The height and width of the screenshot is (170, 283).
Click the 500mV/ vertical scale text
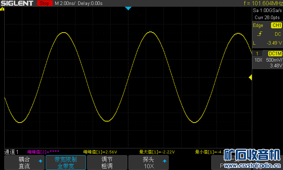click(x=274, y=60)
